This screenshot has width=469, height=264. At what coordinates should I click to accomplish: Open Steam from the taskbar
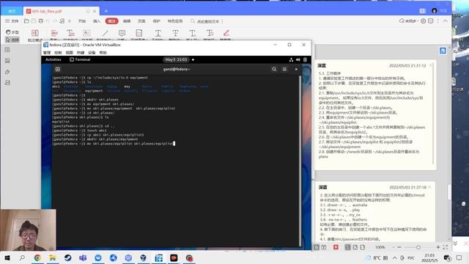point(68,257)
